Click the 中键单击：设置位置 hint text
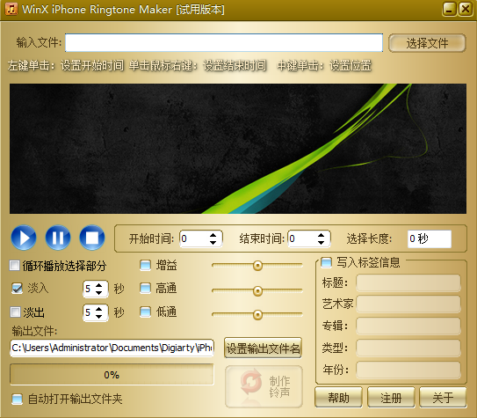 [324, 65]
